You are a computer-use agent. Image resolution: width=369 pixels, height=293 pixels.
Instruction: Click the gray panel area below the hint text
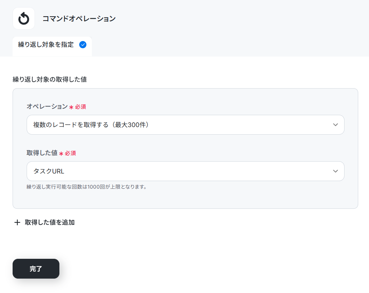[x=185, y=199]
